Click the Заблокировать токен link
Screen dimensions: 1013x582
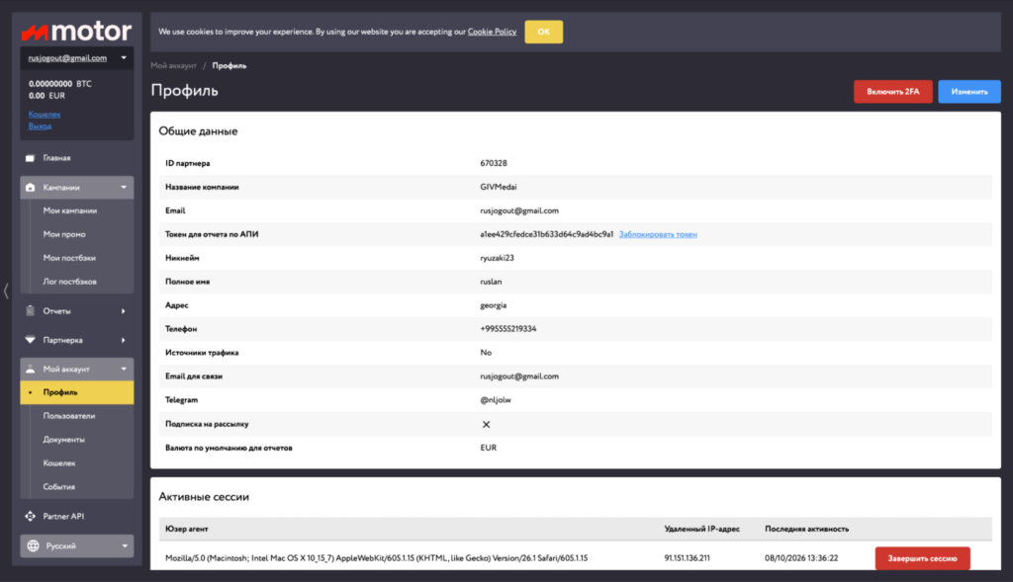658,234
